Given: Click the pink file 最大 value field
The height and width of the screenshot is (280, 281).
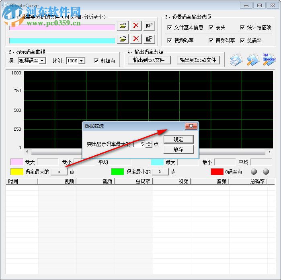Looking at the screenshot, I should pos(48,162).
